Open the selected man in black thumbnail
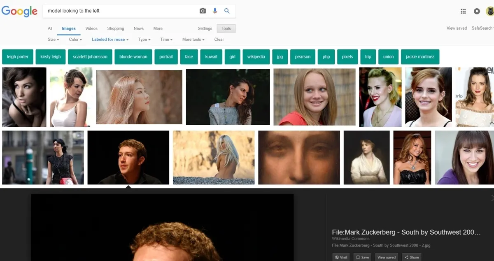Image resolution: width=494 pixels, height=261 pixels. pos(128,157)
